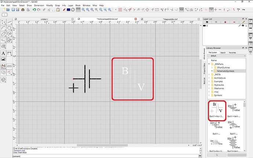This screenshot has width=253, height=158.
Task: Hide all layers in Layer List
Action: [x=216, y=22]
